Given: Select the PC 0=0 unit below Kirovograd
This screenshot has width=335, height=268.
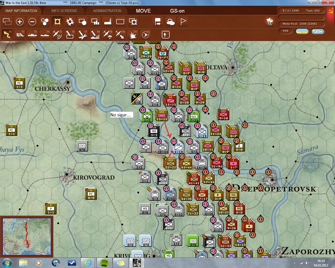Looking at the screenshot, I should [91, 194].
